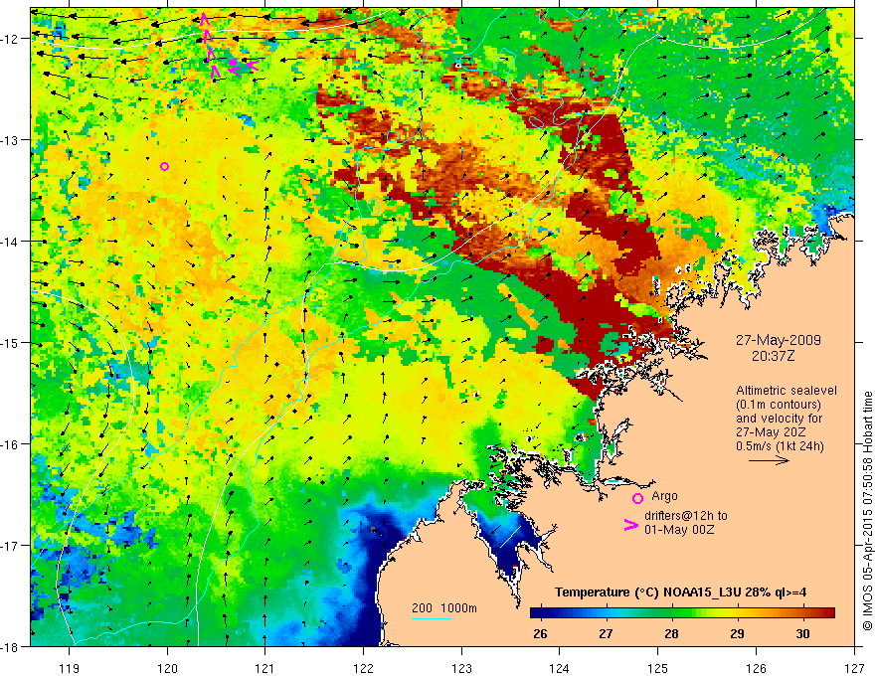Click the longitude axis label 127
This screenshot has height=676, width=875.
click(854, 668)
